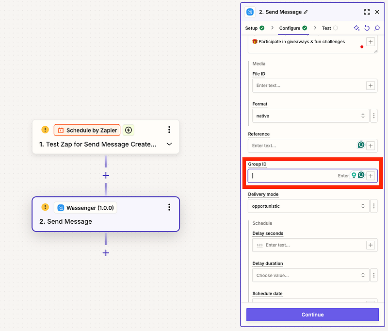
Task: Click the lightning bolt trigger icon
Action: [x=128, y=130]
